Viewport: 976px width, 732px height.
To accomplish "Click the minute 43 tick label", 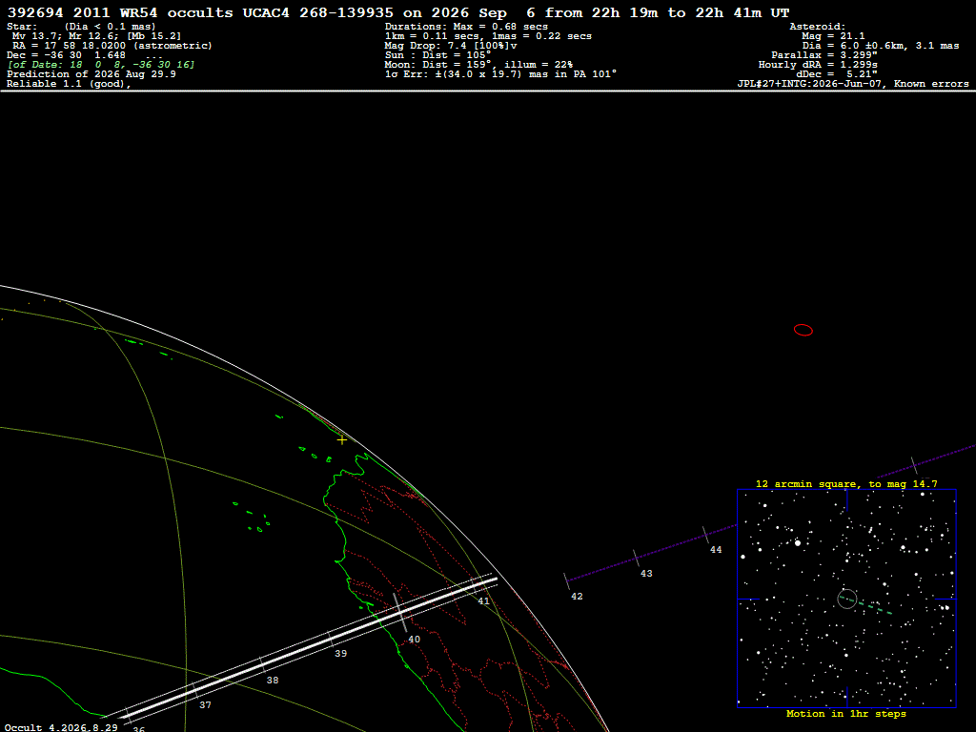I will (646, 573).
